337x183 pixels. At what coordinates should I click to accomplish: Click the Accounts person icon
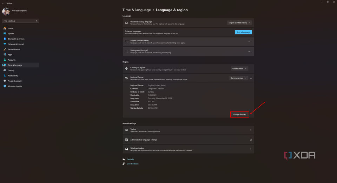click(5, 60)
